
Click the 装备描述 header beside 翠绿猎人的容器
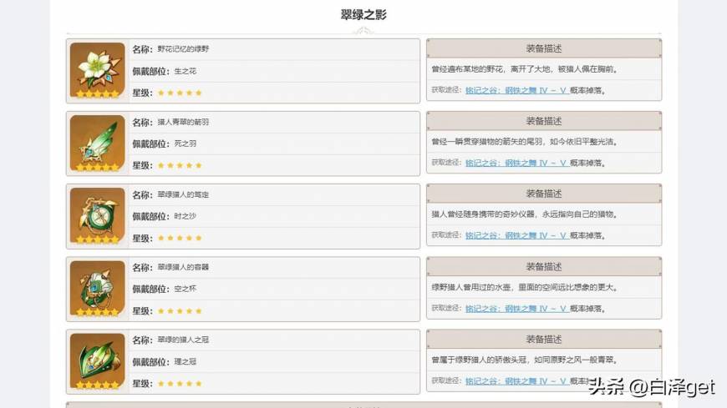[x=544, y=267]
